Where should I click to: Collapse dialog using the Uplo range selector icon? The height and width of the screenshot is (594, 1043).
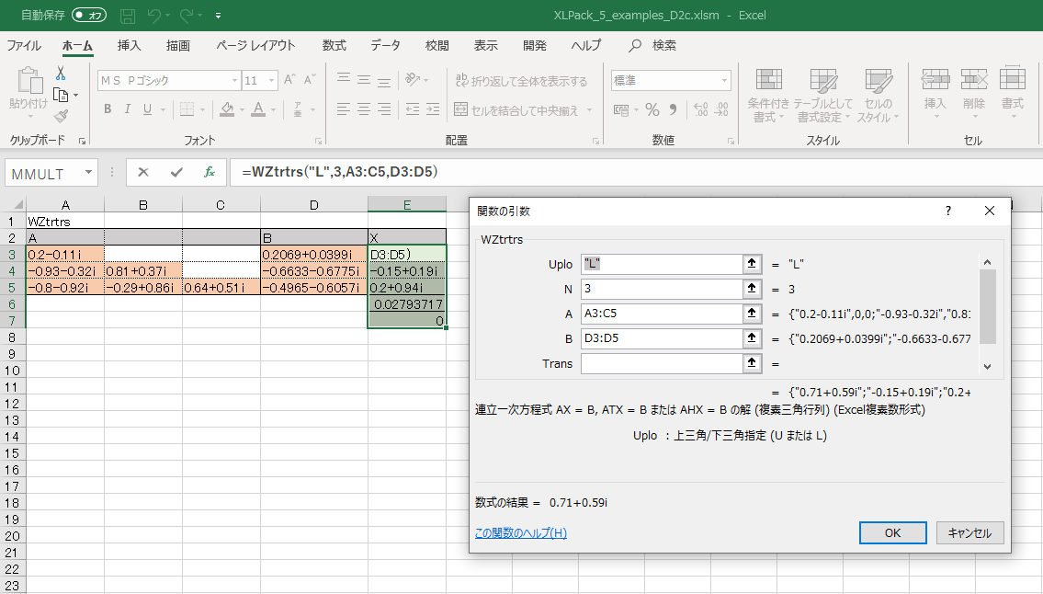click(752, 264)
